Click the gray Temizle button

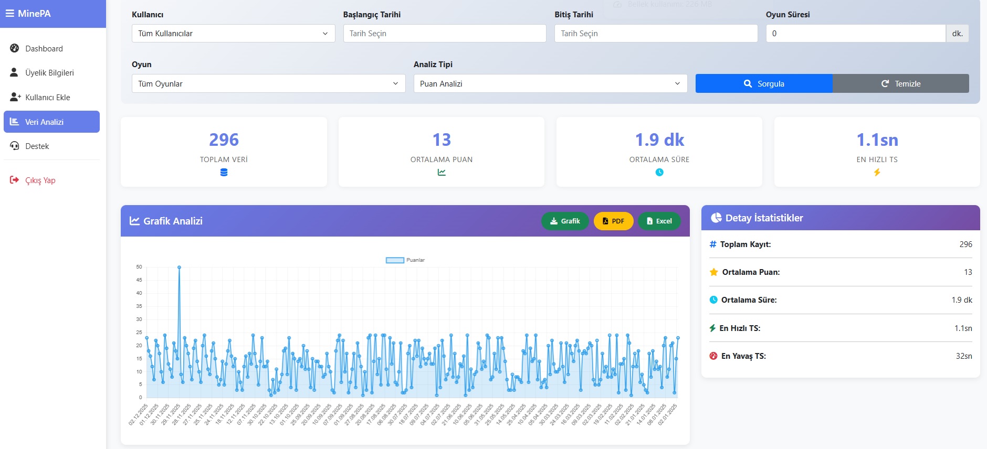click(x=900, y=84)
